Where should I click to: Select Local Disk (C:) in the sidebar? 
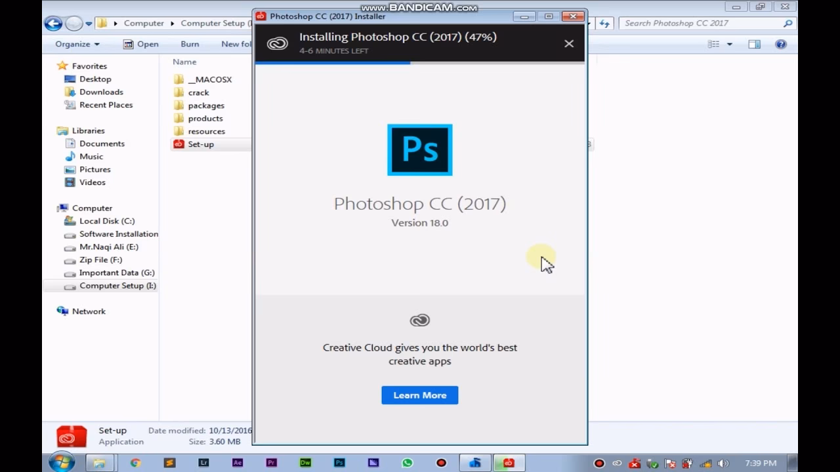click(100, 221)
